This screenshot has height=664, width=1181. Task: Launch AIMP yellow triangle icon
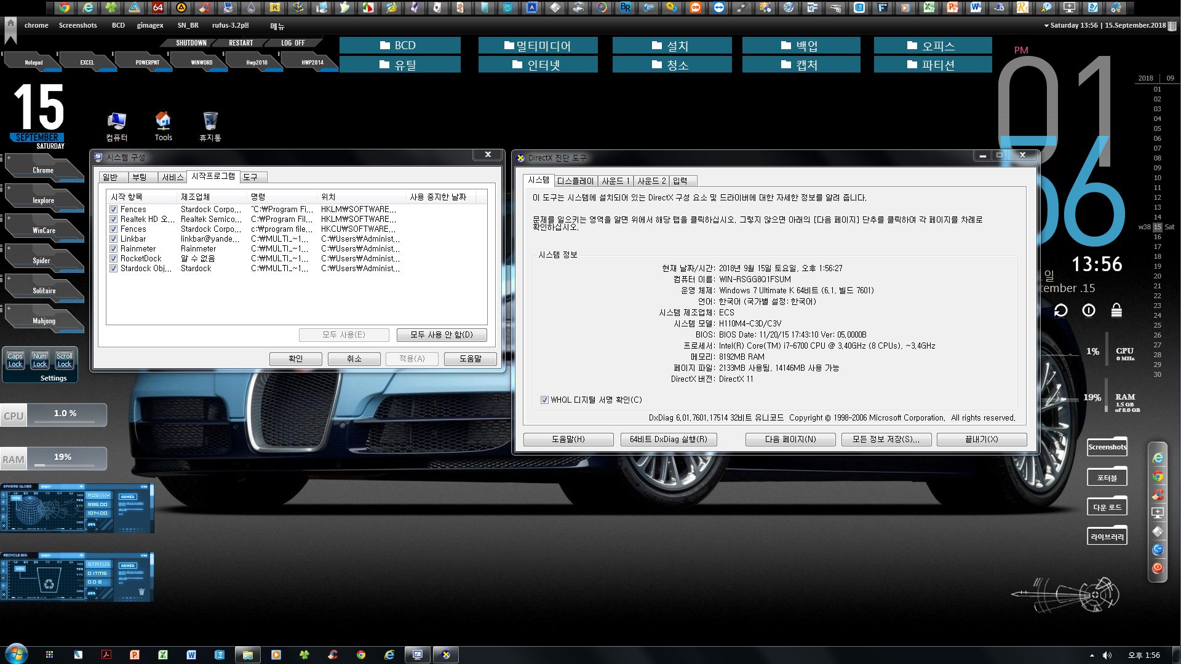pyautogui.click(x=181, y=8)
